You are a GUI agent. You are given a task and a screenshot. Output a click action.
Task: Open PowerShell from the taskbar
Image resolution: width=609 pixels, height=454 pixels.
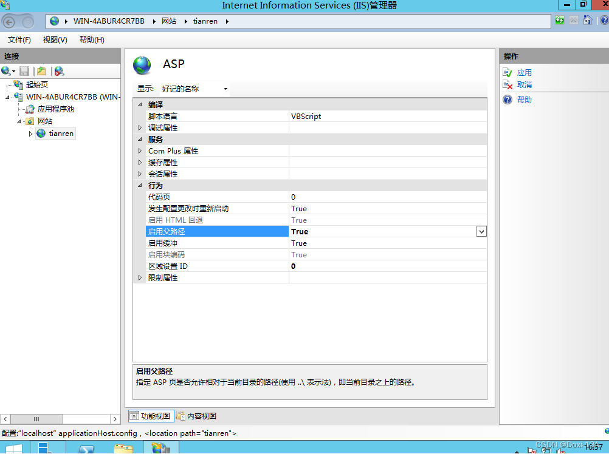(86, 449)
